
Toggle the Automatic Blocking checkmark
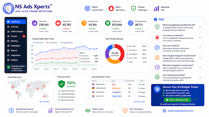click(x=59, y=94)
